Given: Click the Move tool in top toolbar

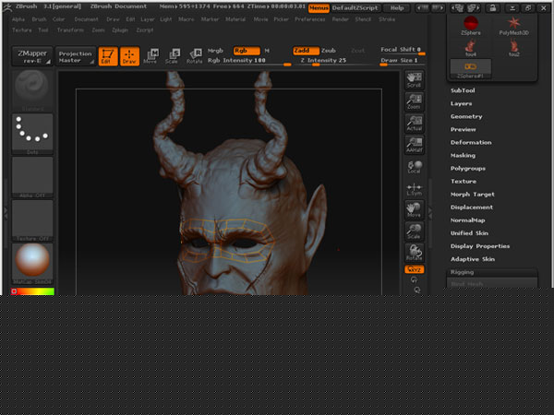Looking at the screenshot, I should [150, 54].
